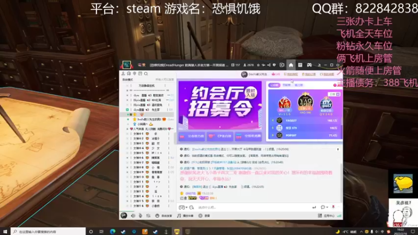Click the Windows taskbar search box
This screenshot has width=418, height=235.
(48, 231)
